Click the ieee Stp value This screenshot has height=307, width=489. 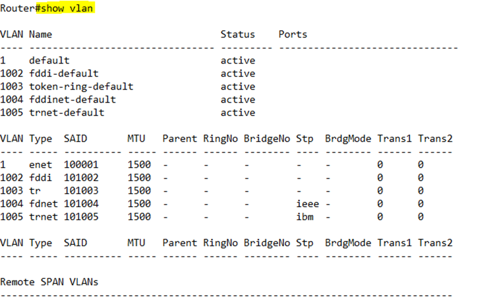[x=307, y=204]
